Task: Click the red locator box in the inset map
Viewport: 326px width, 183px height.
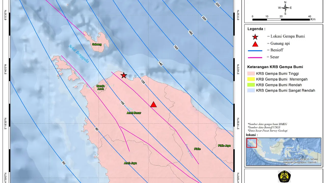Action: click(252, 143)
